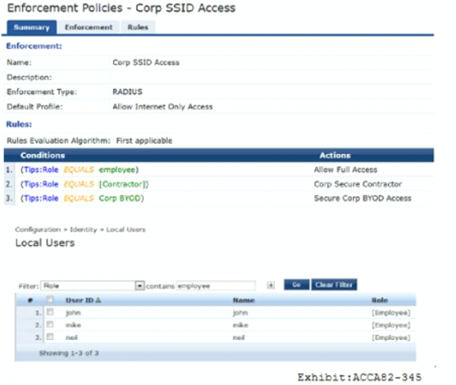
Task: Select rule 1, Tips:Role equals employee
Action: coord(219,170)
